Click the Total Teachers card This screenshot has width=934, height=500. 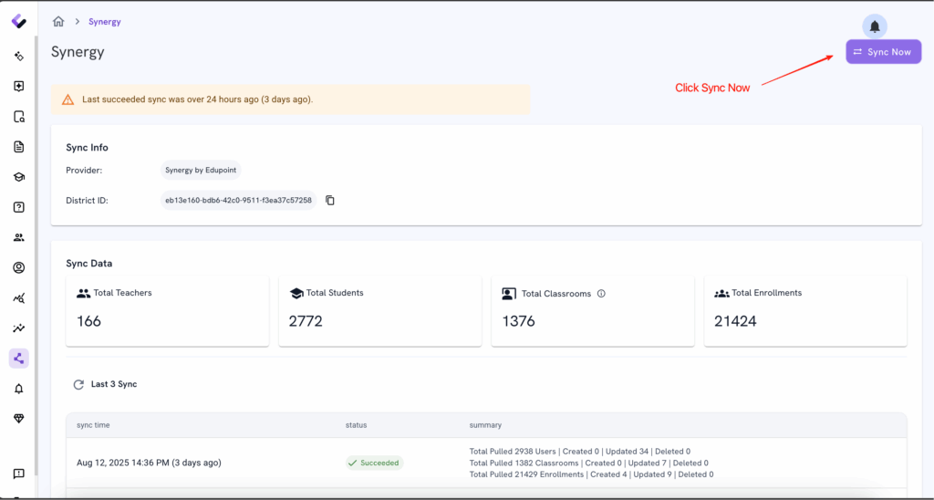pos(167,311)
